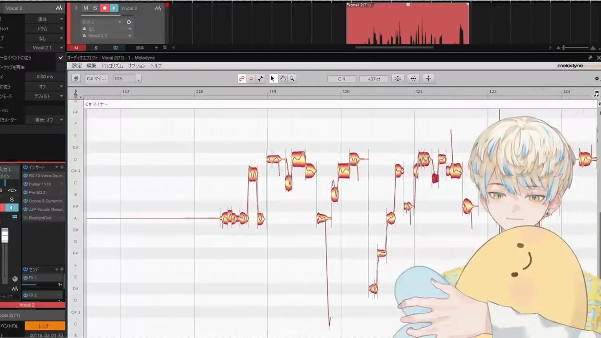
Task: Open the アルゴリズム menu in Melodyne
Action: point(112,66)
